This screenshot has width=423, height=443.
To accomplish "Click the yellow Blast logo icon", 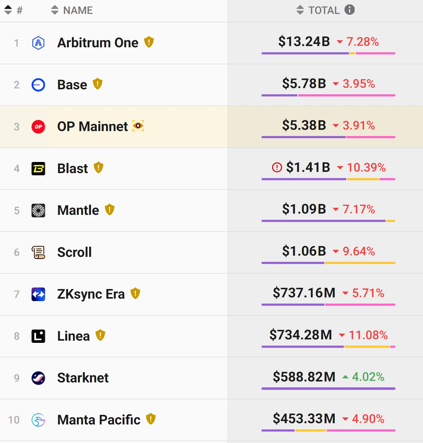I will pos(38,169).
